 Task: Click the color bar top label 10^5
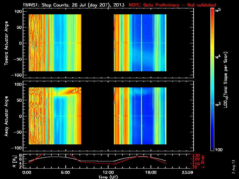click(x=218, y=10)
